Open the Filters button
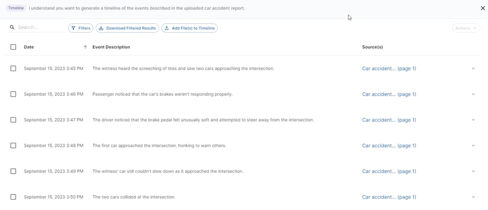Screen dimensions: 488x210 coord(81,28)
